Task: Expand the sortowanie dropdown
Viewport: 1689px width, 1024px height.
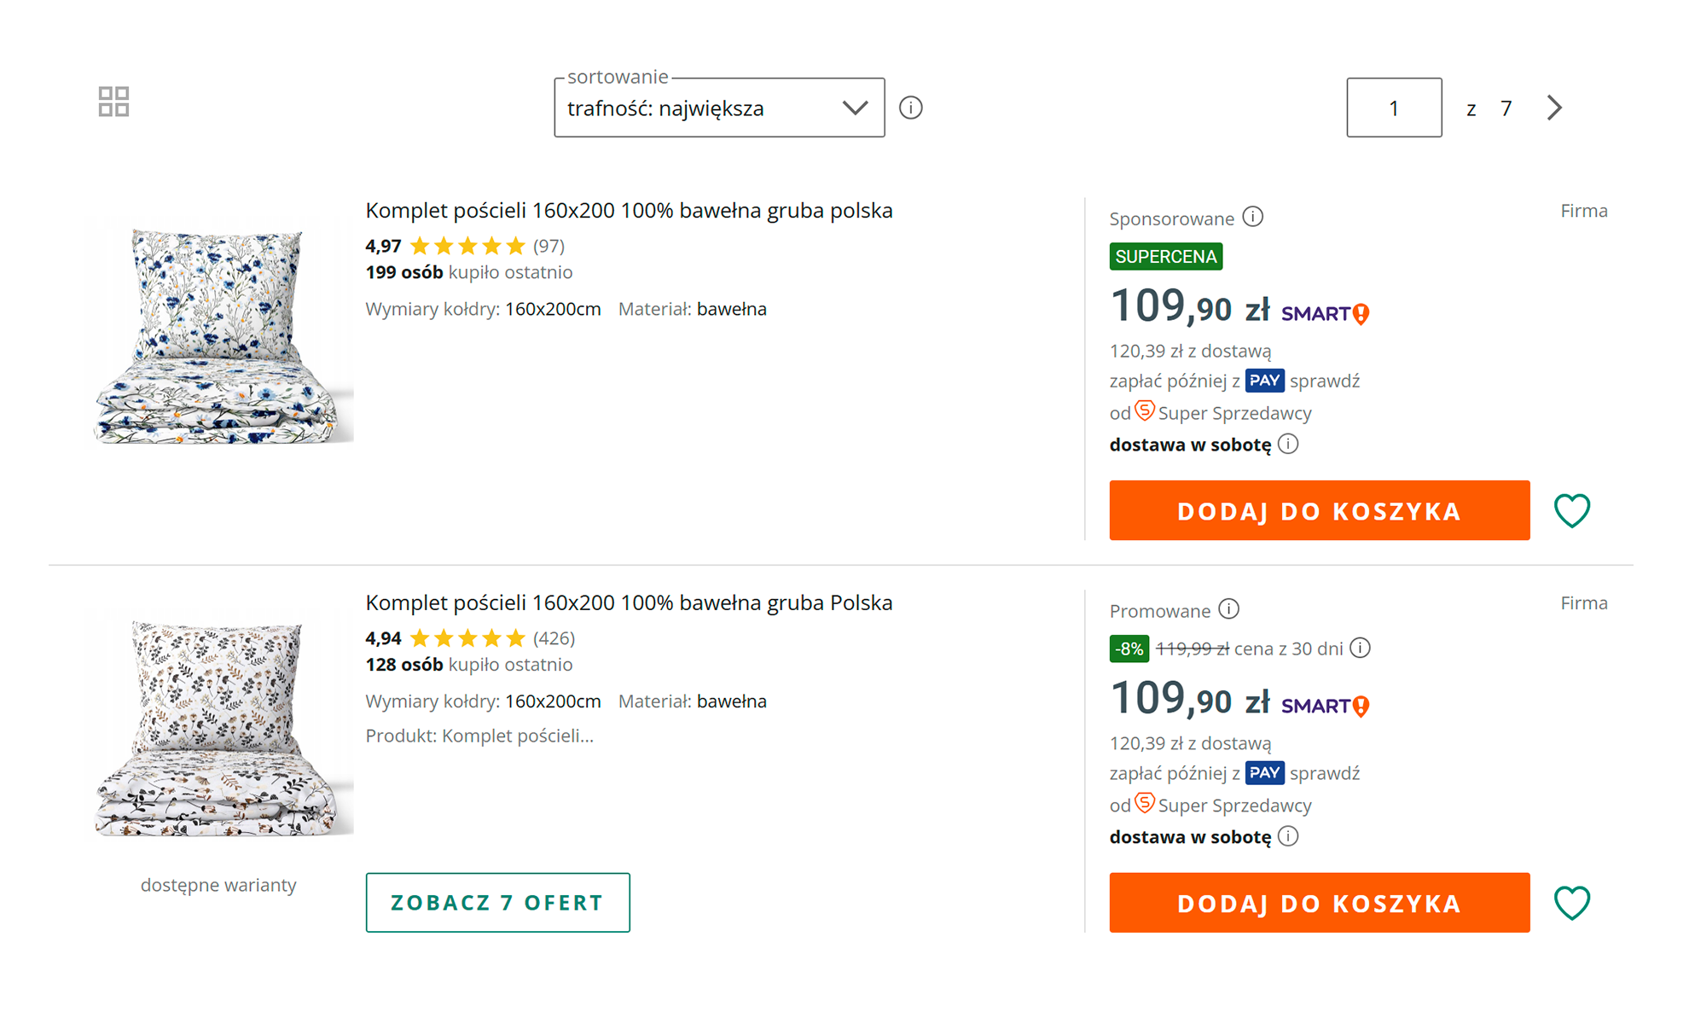Action: coord(718,108)
